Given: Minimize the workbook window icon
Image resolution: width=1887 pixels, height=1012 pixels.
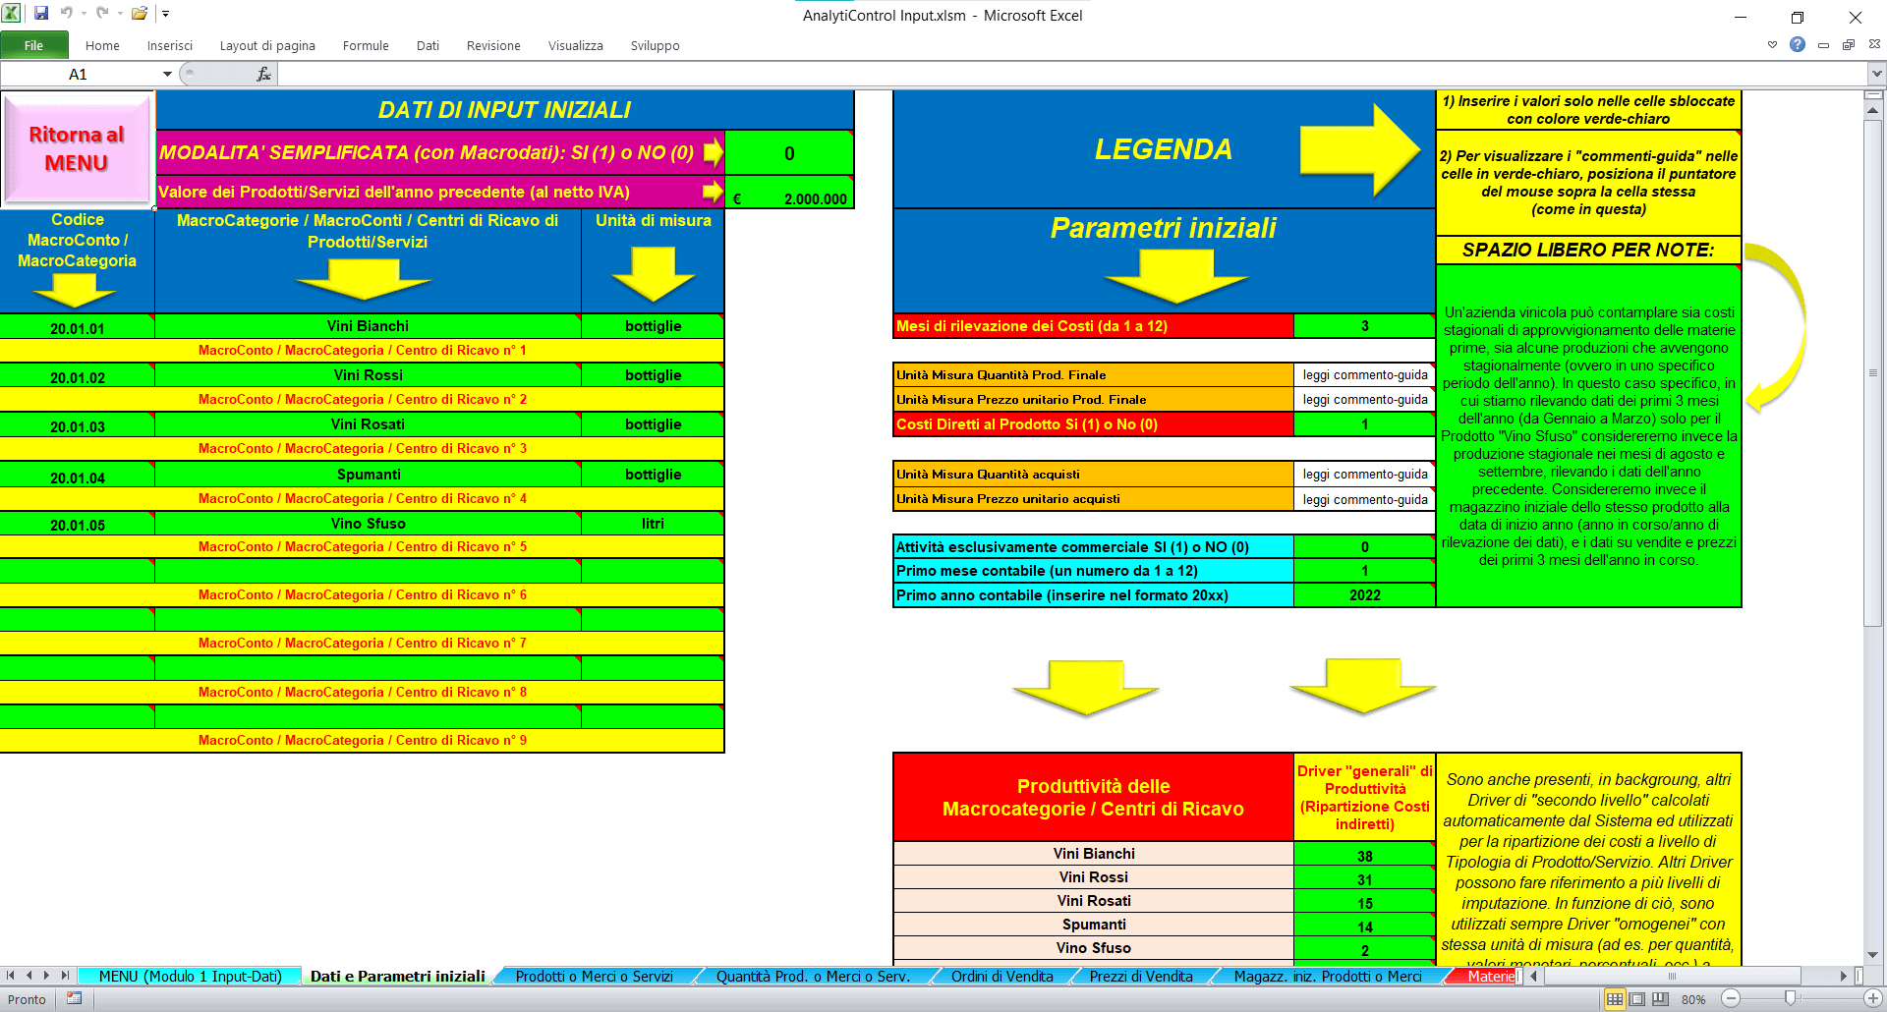Looking at the screenshot, I should click(x=1823, y=44).
